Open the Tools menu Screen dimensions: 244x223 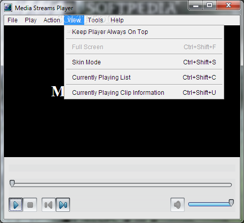coord(95,20)
